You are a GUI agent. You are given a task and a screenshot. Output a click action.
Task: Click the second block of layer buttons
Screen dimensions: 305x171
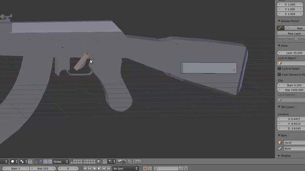[90, 161]
